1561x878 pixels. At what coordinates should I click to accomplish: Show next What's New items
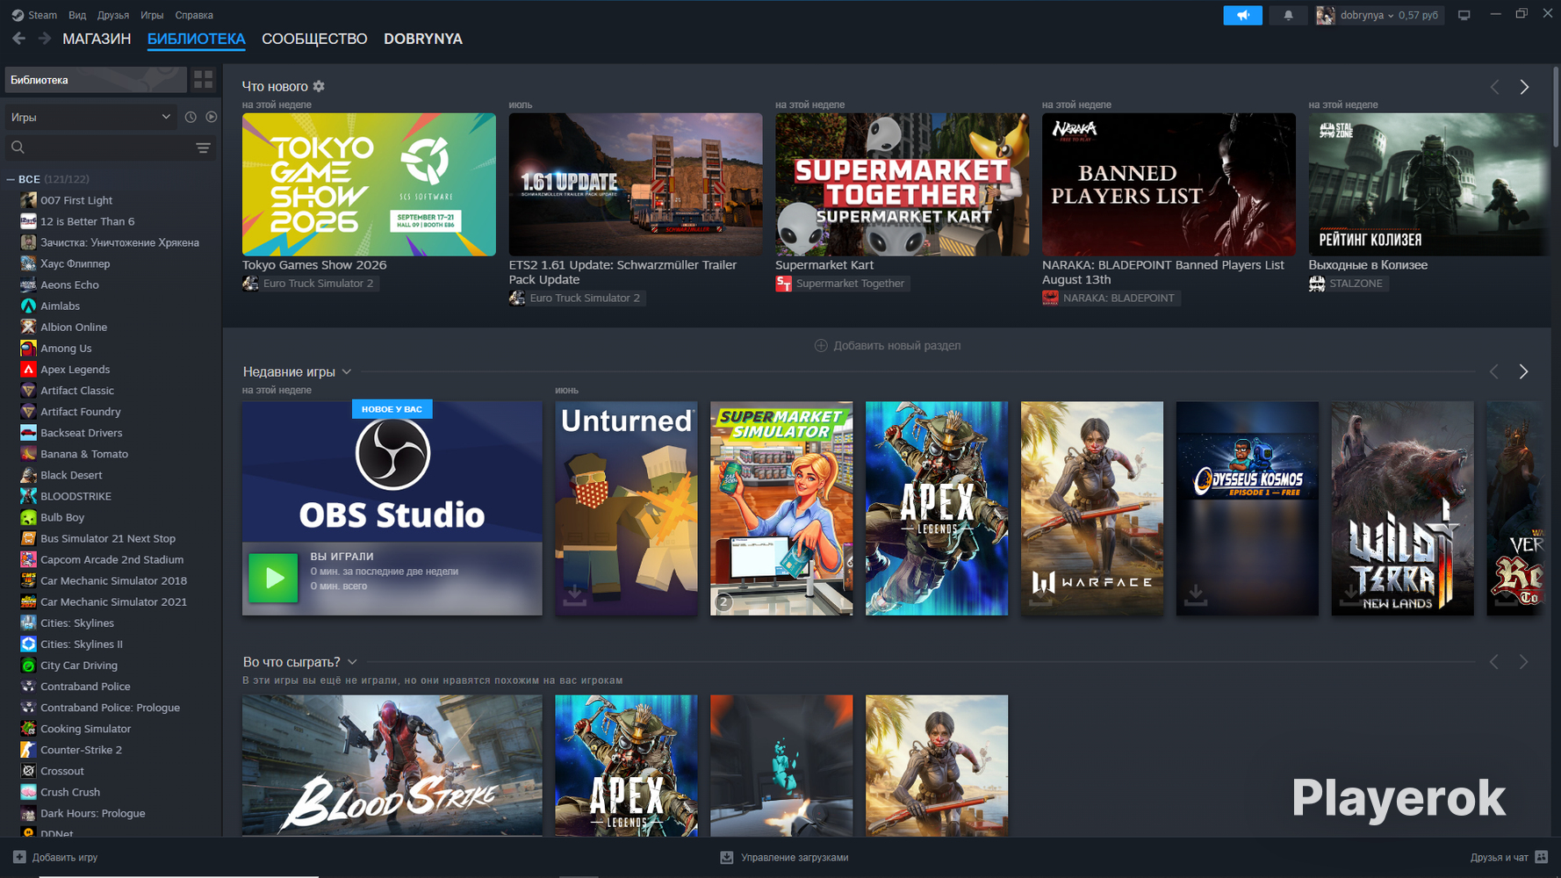click(1524, 87)
